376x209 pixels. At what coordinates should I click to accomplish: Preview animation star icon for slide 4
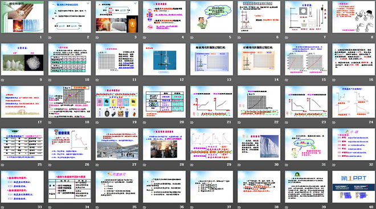pos(145,37)
